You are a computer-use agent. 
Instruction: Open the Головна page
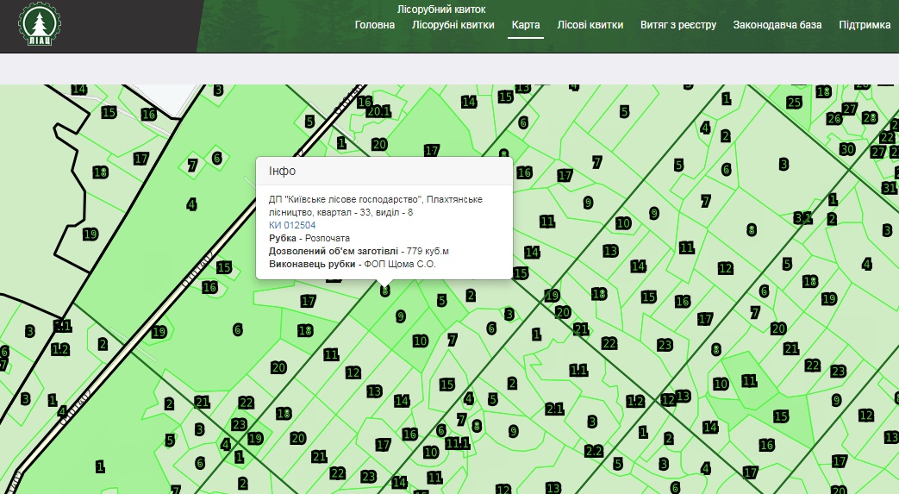[x=375, y=25]
